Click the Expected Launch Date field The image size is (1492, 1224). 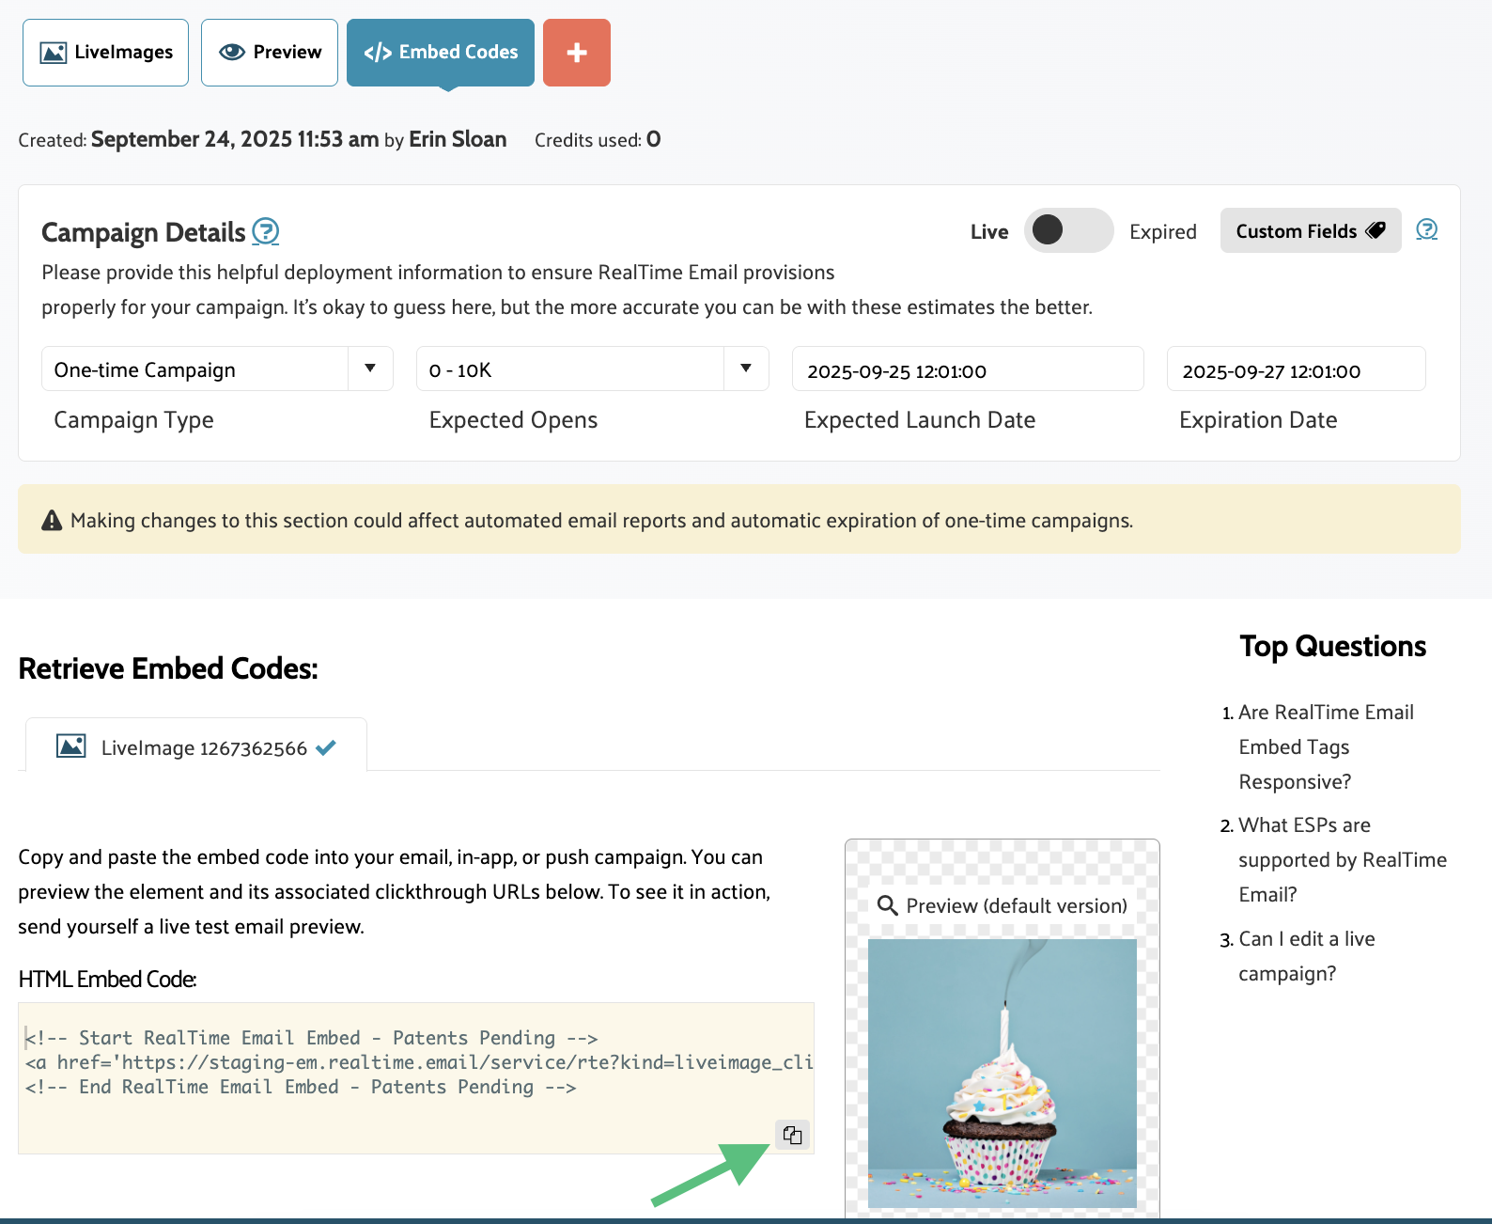967,370
